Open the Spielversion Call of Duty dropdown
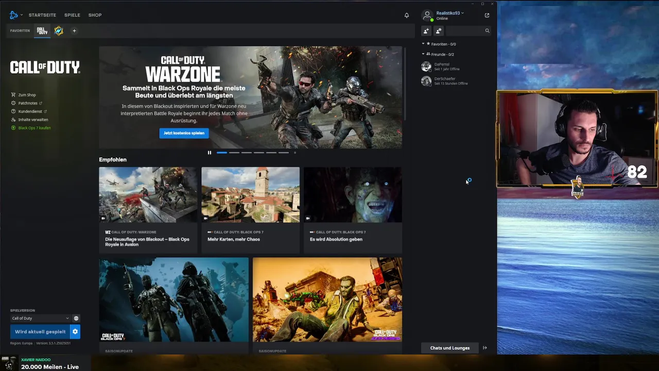This screenshot has height=371, width=659. coord(40,318)
